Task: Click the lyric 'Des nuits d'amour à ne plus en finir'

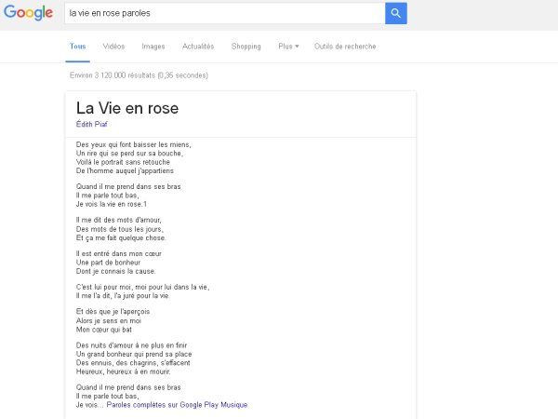Action: [x=131, y=345]
